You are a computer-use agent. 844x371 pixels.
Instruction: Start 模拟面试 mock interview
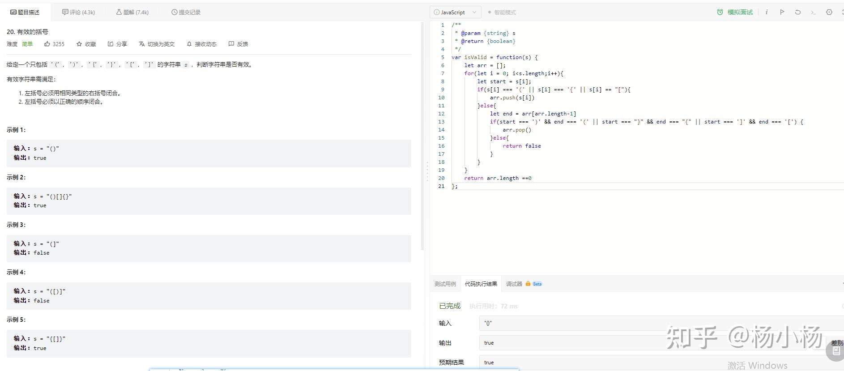[x=735, y=12]
